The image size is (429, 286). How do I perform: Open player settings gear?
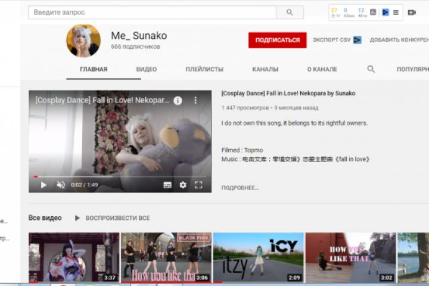(x=183, y=185)
